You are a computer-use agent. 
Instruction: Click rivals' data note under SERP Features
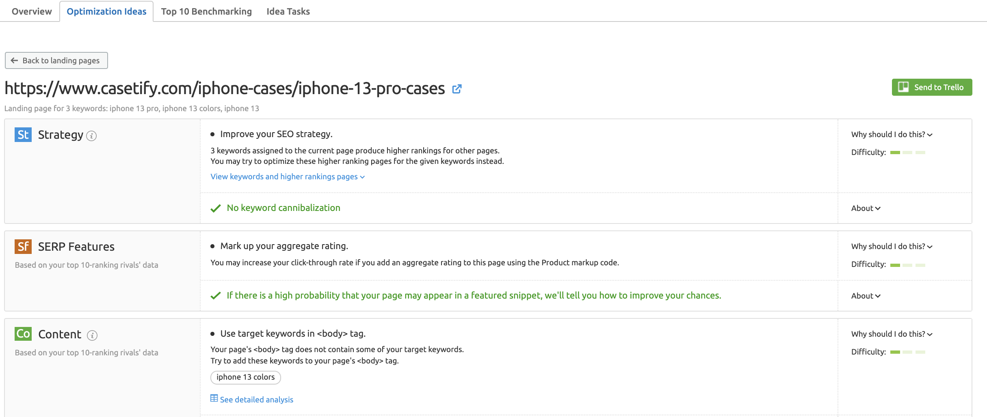pyautogui.click(x=87, y=265)
